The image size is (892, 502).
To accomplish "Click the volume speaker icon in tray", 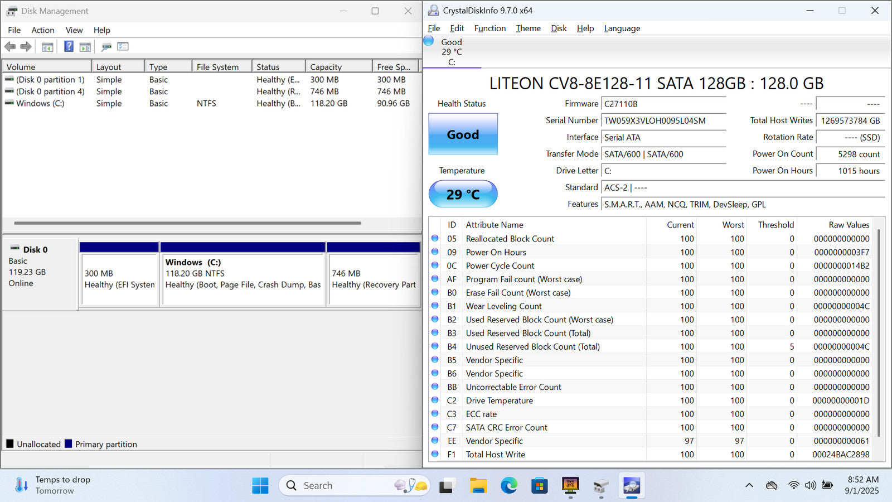I will [x=810, y=485].
